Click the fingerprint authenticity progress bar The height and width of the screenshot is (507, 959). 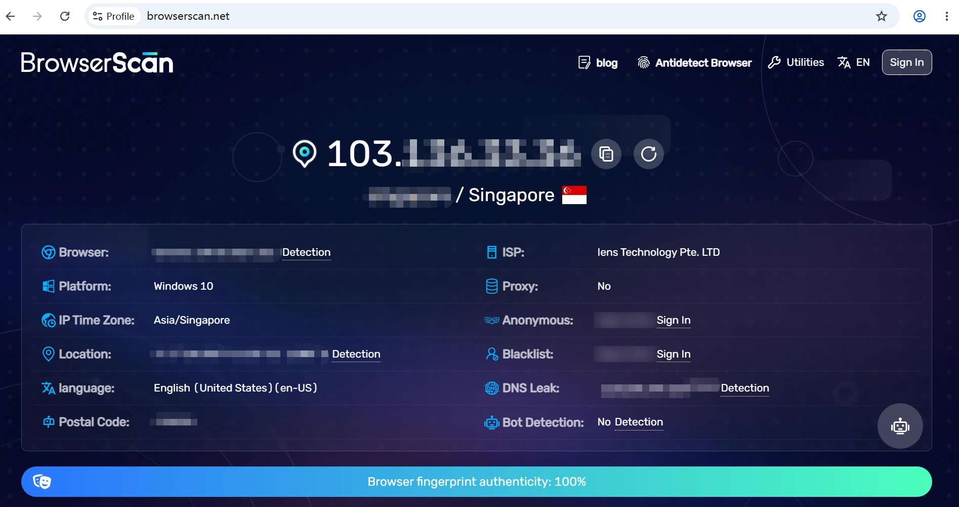point(477,482)
